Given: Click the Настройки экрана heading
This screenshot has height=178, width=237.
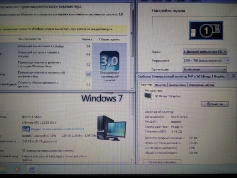Looking at the screenshot, I should point(169,10).
